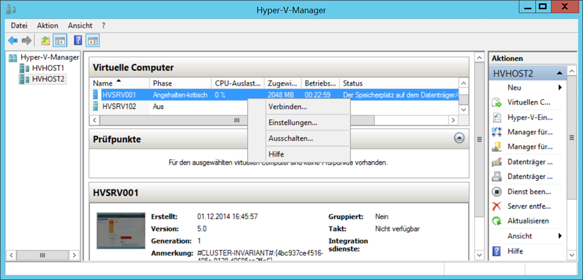The height and width of the screenshot is (280, 583).
Task: Toggle the show/hide console tree icon
Action: point(59,40)
